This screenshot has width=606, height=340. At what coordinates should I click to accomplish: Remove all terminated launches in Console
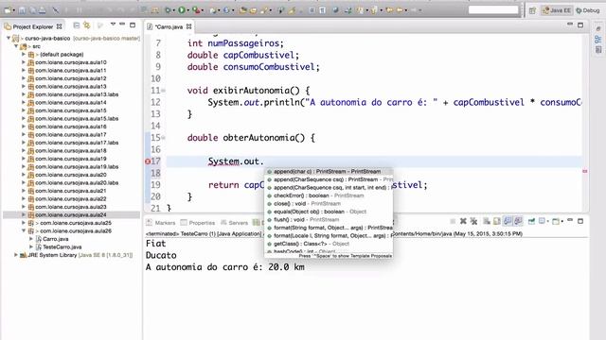pos(473,221)
